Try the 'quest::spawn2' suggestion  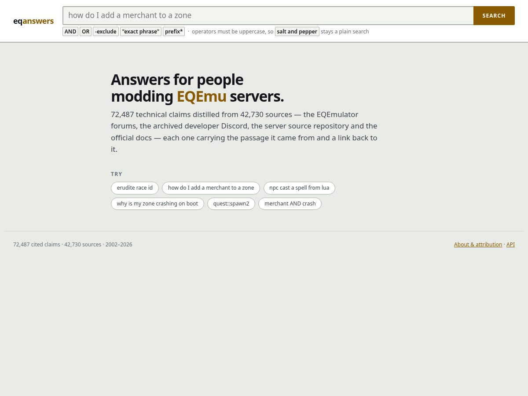231,204
